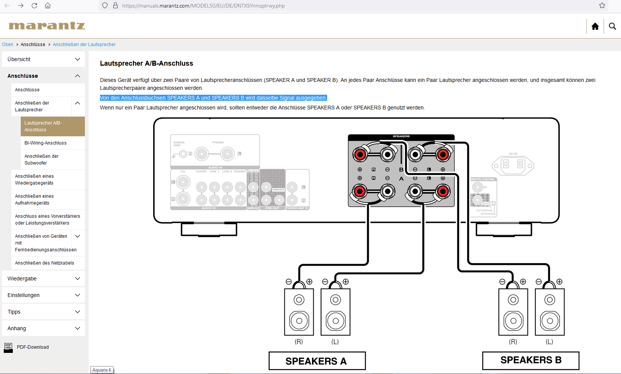Image resolution: width=621 pixels, height=374 pixels.
Task: Click the Marantz logo
Action: pos(47,26)
